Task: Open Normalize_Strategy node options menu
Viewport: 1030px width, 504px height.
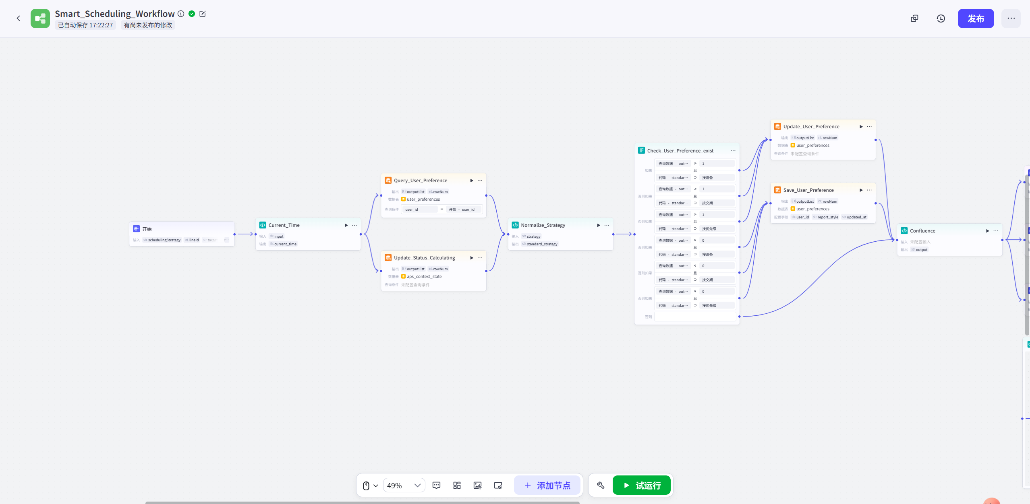Action: click(607, 225)
